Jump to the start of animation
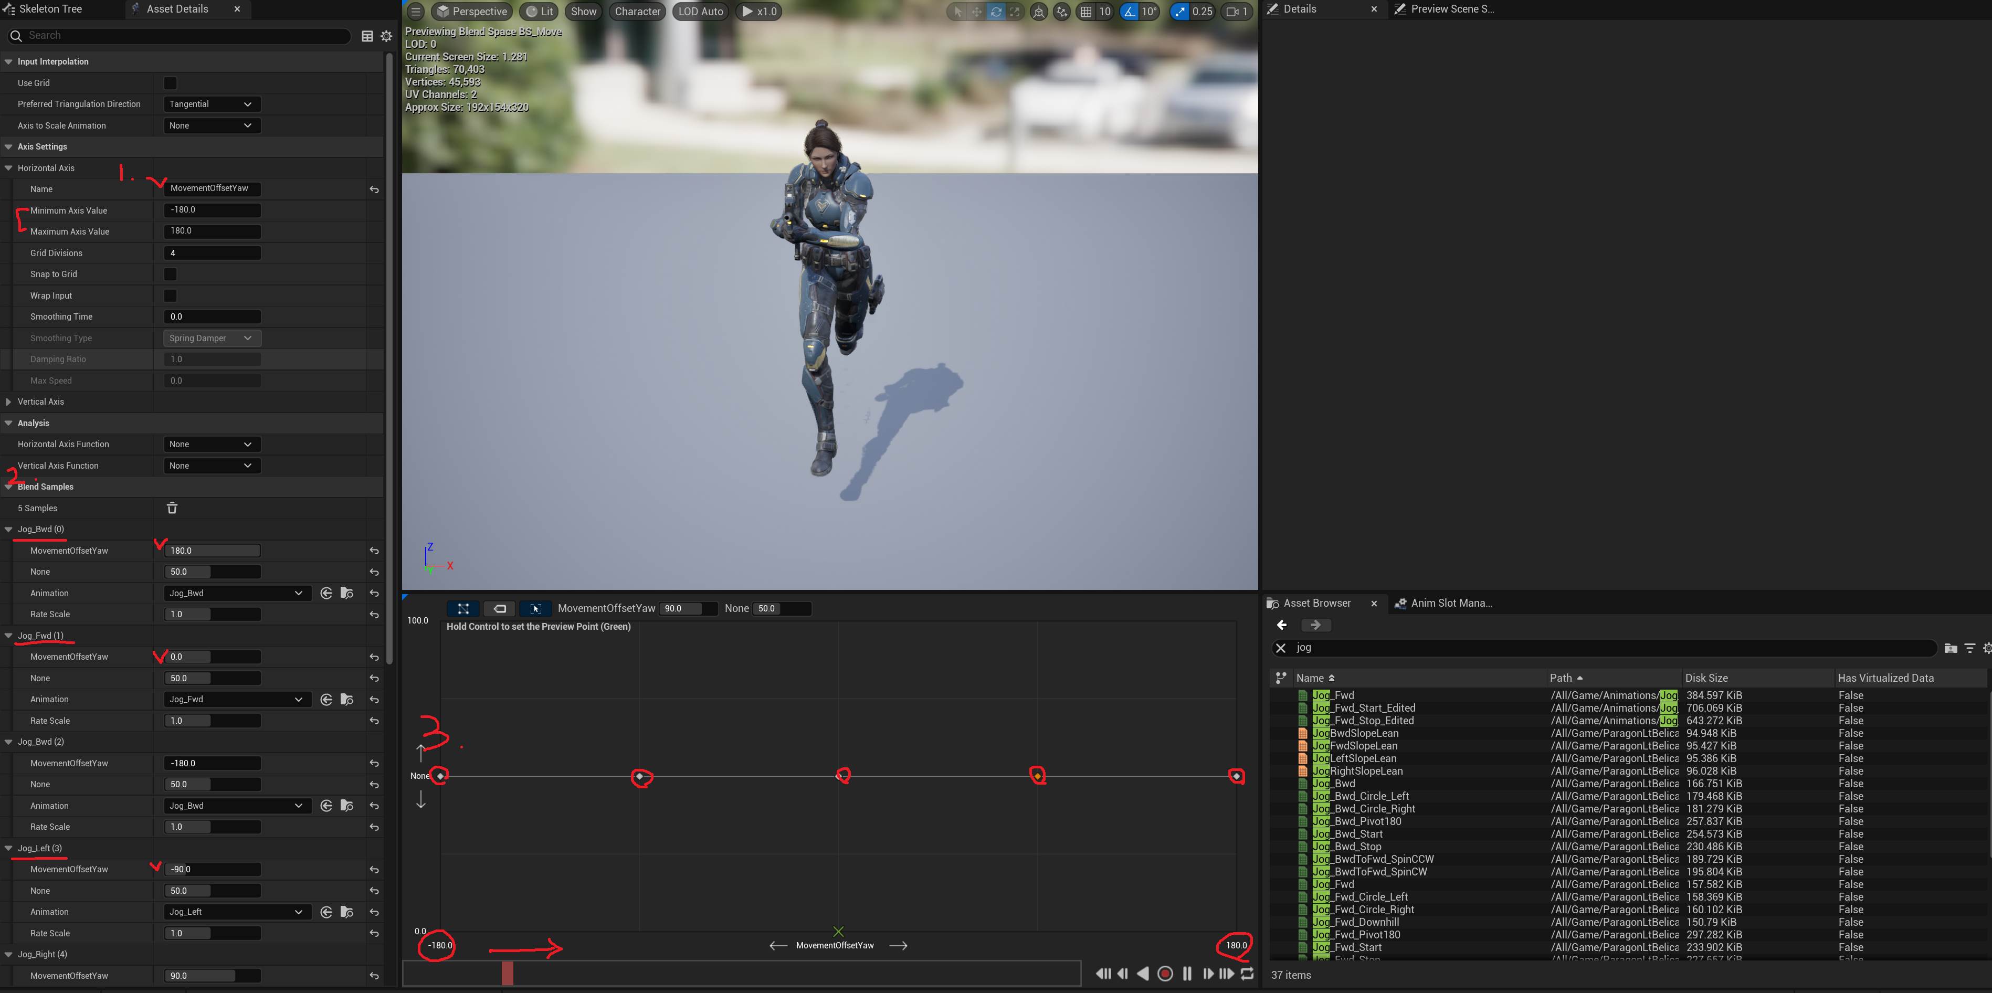Image resolution: width=1992 pixels, height=993 pixels. pos(1103,974)
